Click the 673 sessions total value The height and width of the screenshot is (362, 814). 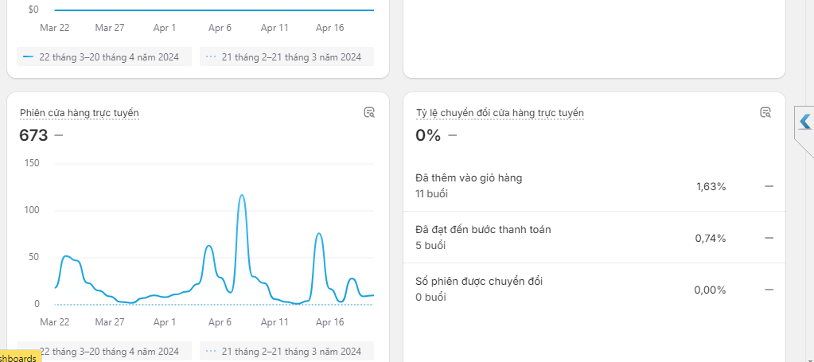pyautogui.click(x=33, y=135)
